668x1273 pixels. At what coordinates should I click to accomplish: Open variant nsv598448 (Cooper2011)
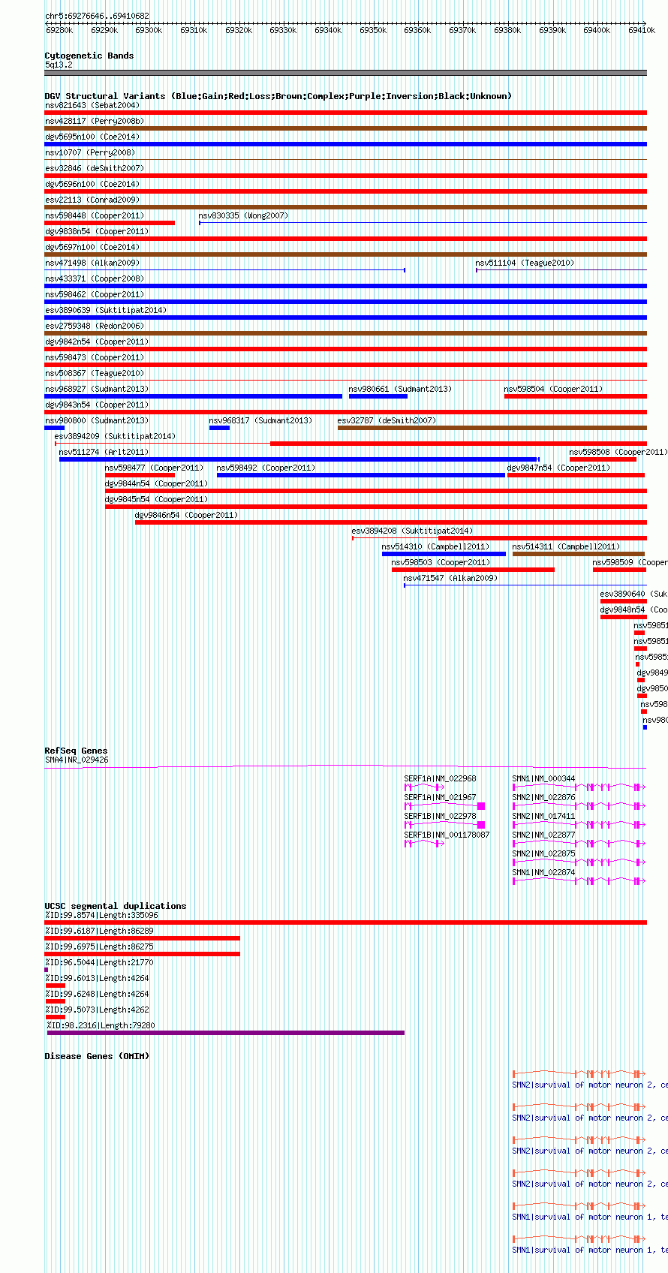coord(95,215)
